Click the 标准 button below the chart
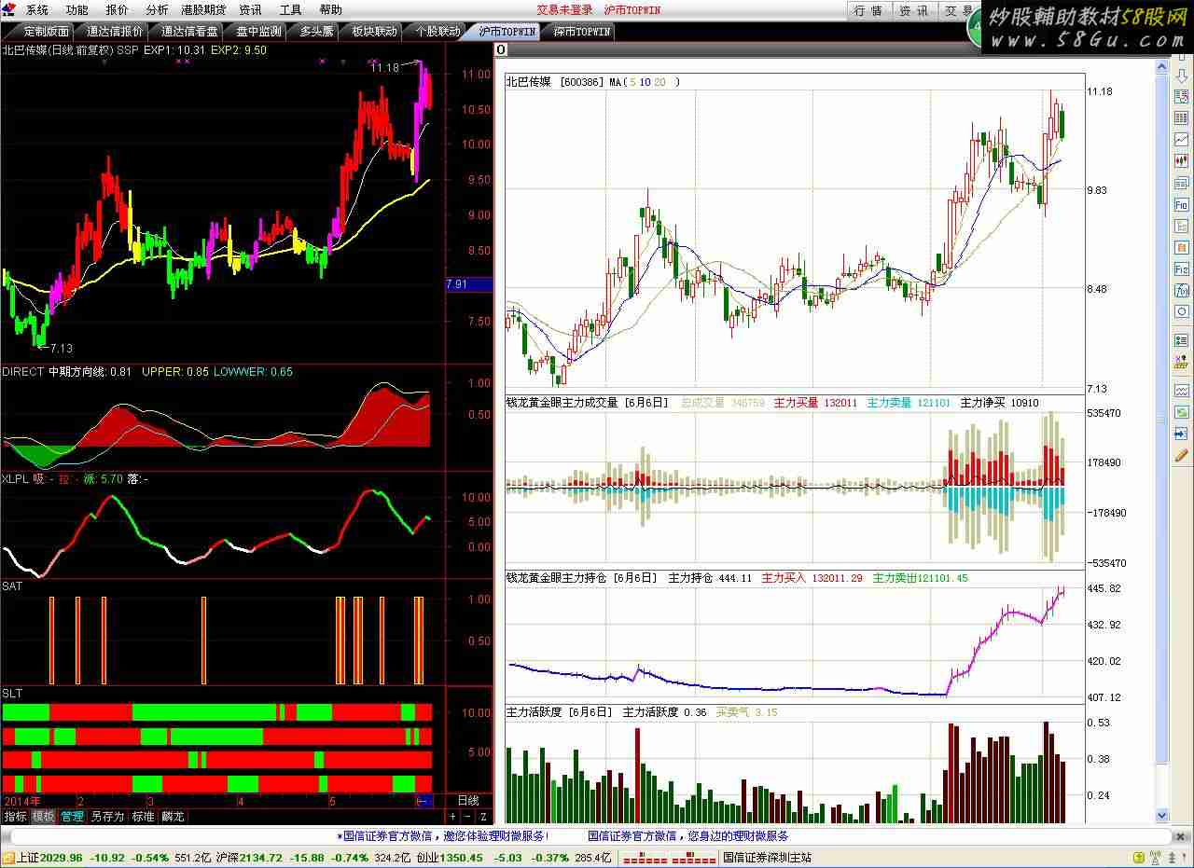Image resolution: width=1194 pixels, height=868 pixels. pos(143,817)
